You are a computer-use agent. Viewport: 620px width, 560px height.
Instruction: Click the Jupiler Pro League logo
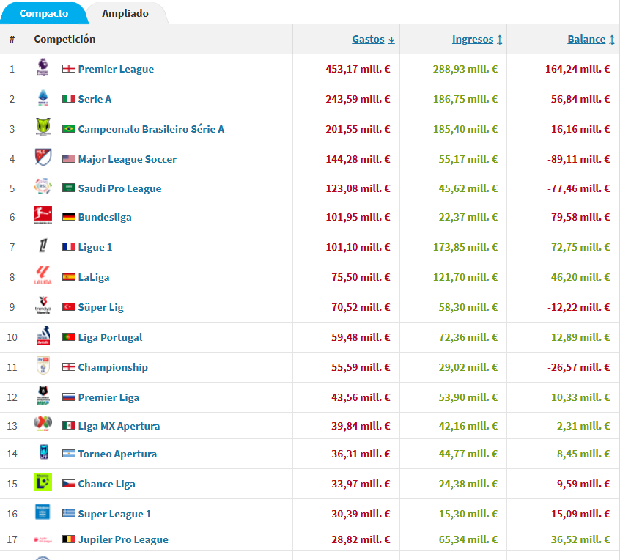tap(43, 539)
